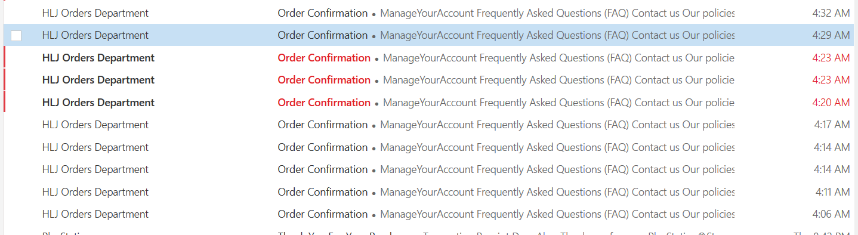Click the preview text of the 4:17 AM email

pos(557,125)
